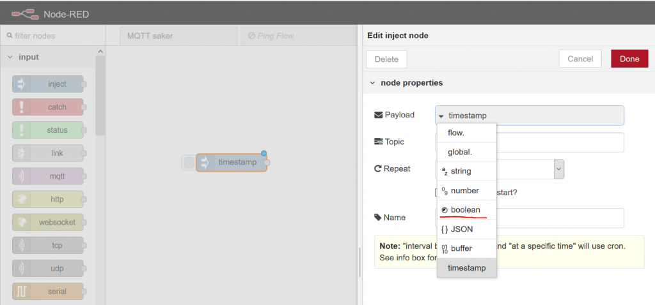Select the websocket node in the palette
Image resolution: width=655 pixels, height=305 pixels.
click(48, 222)
